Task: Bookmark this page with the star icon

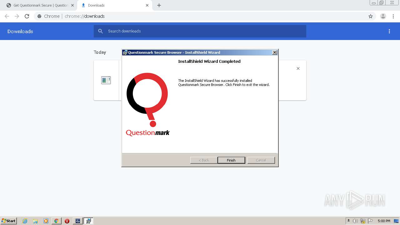Action: click(x=371, y=16)
